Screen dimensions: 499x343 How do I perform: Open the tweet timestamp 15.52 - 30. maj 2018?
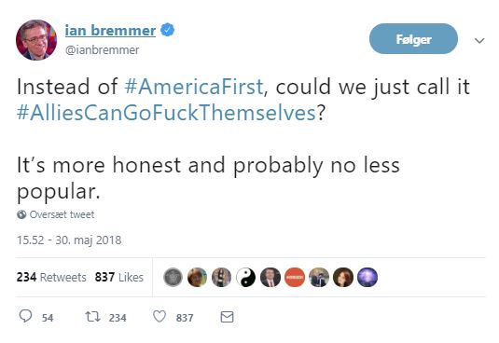[69, 240]
